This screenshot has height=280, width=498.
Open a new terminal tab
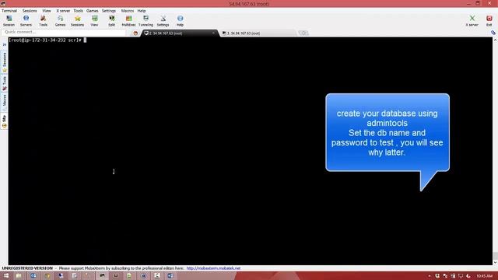pos(303,33)
